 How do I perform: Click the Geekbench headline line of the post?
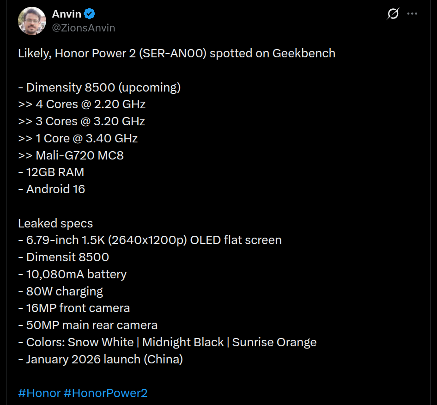(x=176, y=53)
